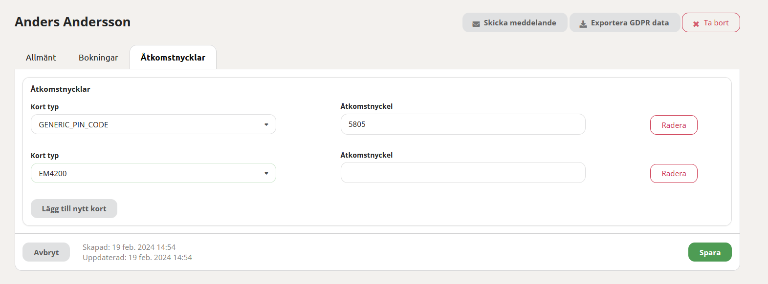The image size is (768, 284).
Task: Open the Bokningar tab
Action: click(x=98, y=58)
